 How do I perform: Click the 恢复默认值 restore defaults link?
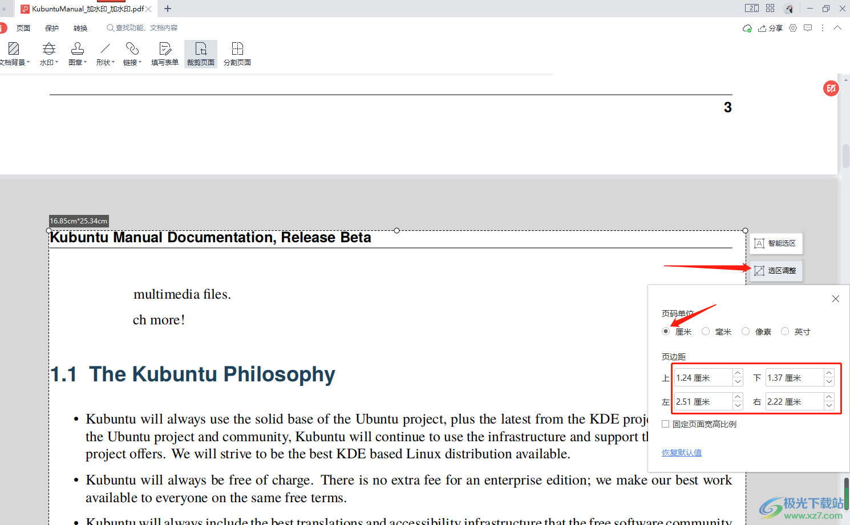click(x=682, y=453)
